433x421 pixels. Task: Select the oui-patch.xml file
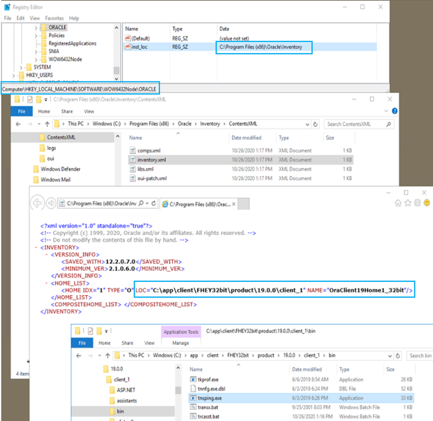(x=152, y=179)
